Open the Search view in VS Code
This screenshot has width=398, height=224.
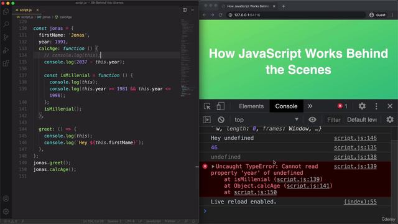6,24
